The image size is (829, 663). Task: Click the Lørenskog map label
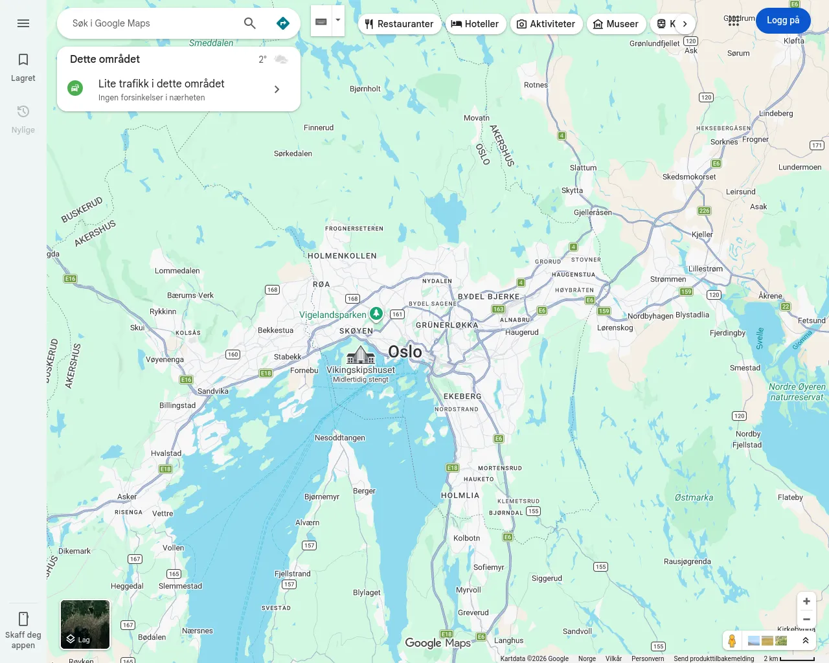(x=615, y=328)
